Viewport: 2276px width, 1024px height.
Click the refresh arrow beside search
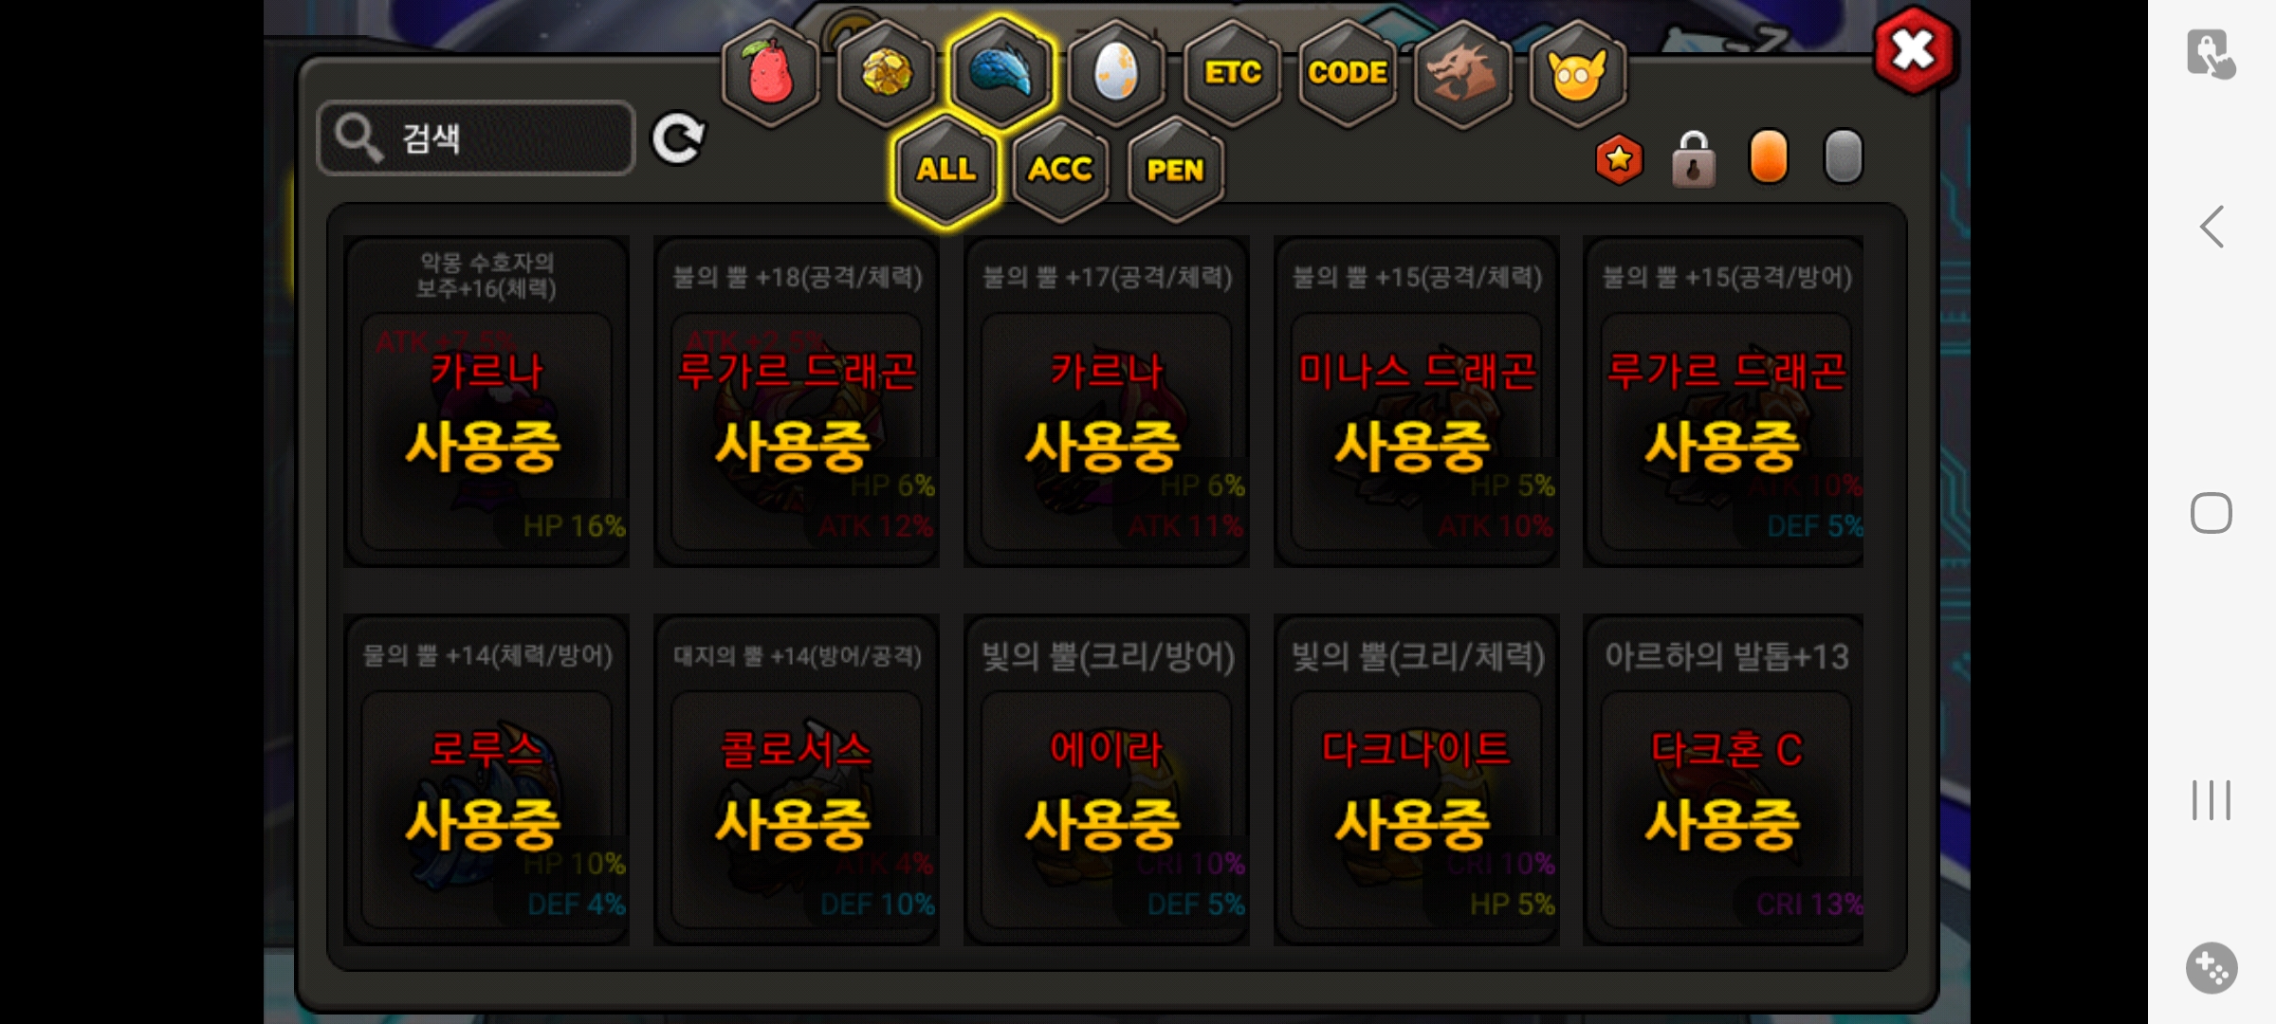coord(678,138)
